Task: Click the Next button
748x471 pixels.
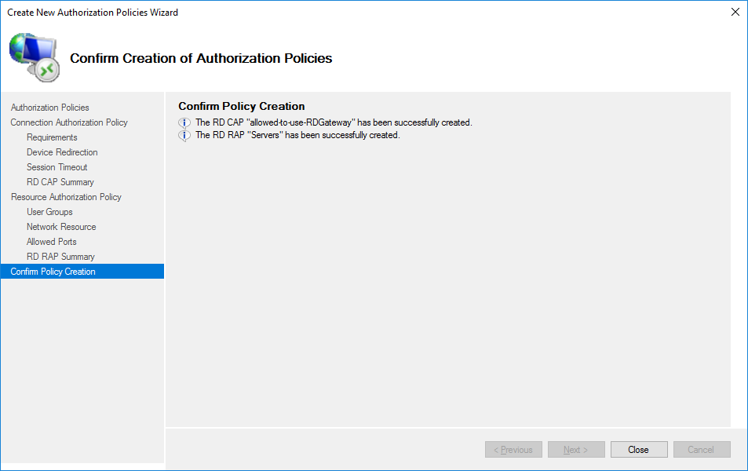Action: click(x=576, y=450)
